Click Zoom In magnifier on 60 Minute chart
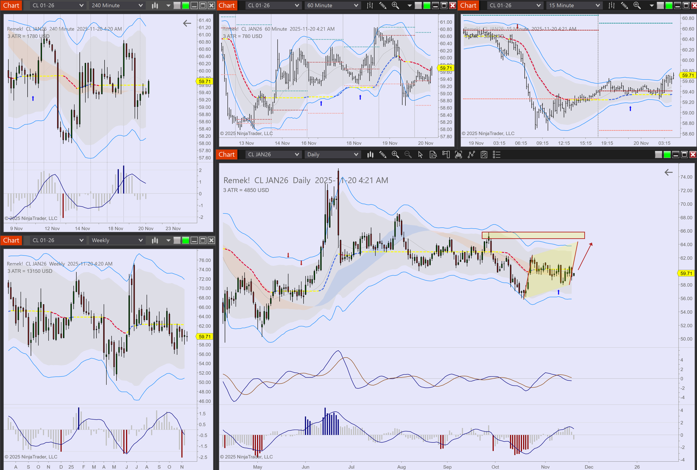Viewport: 697px width, 470px height. pos(395,5)
